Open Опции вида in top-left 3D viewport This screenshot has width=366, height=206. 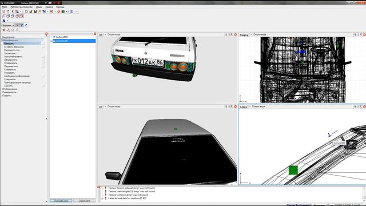pos(114,34)
